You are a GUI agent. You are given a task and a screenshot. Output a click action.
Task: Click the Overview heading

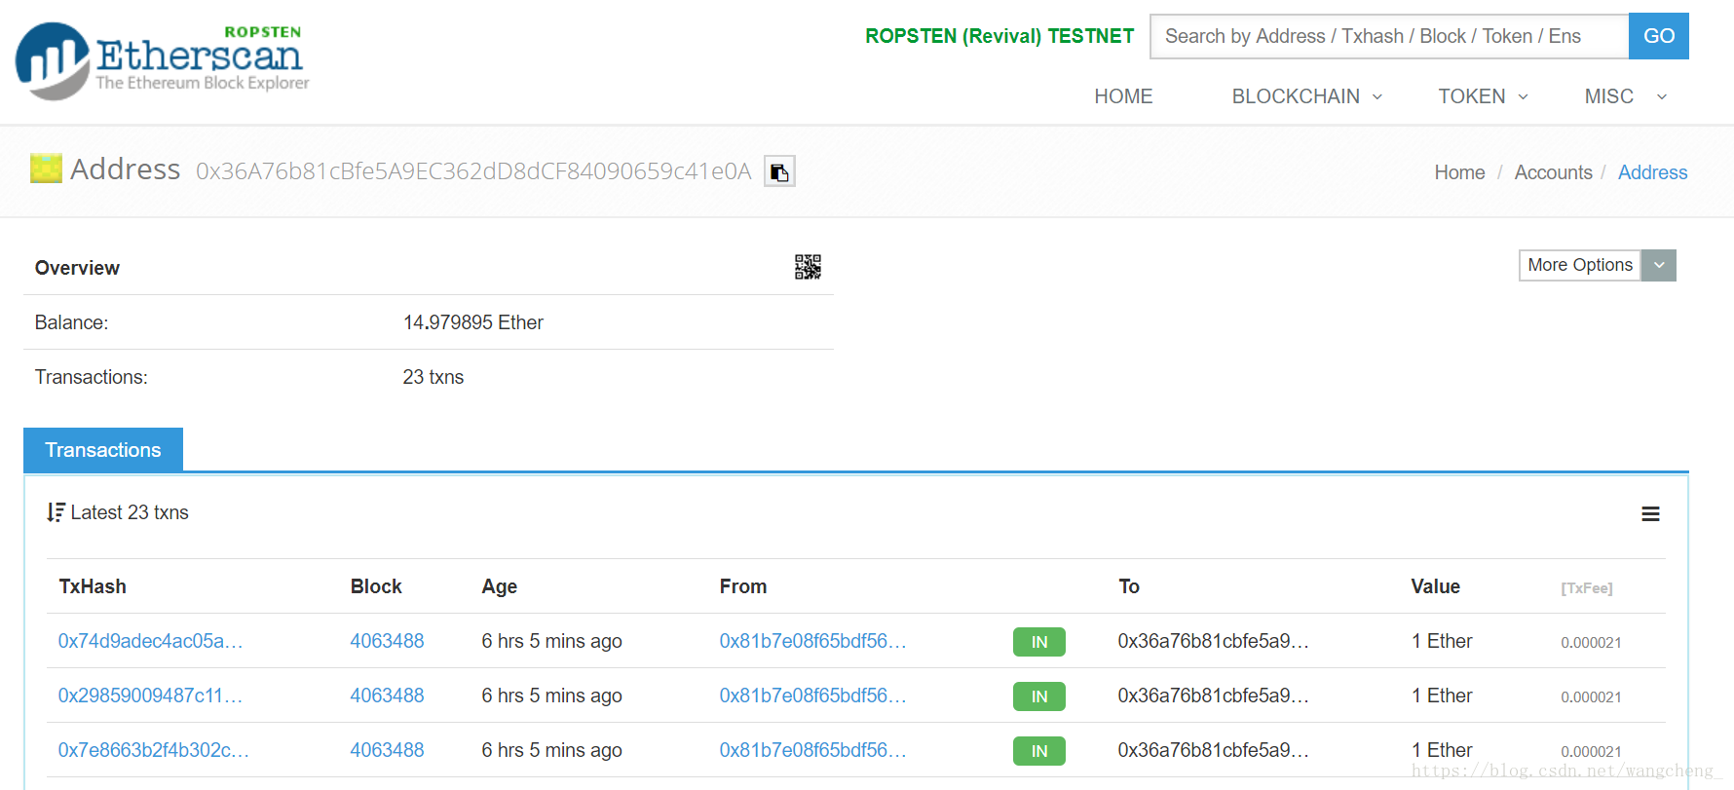coord(77,268)
